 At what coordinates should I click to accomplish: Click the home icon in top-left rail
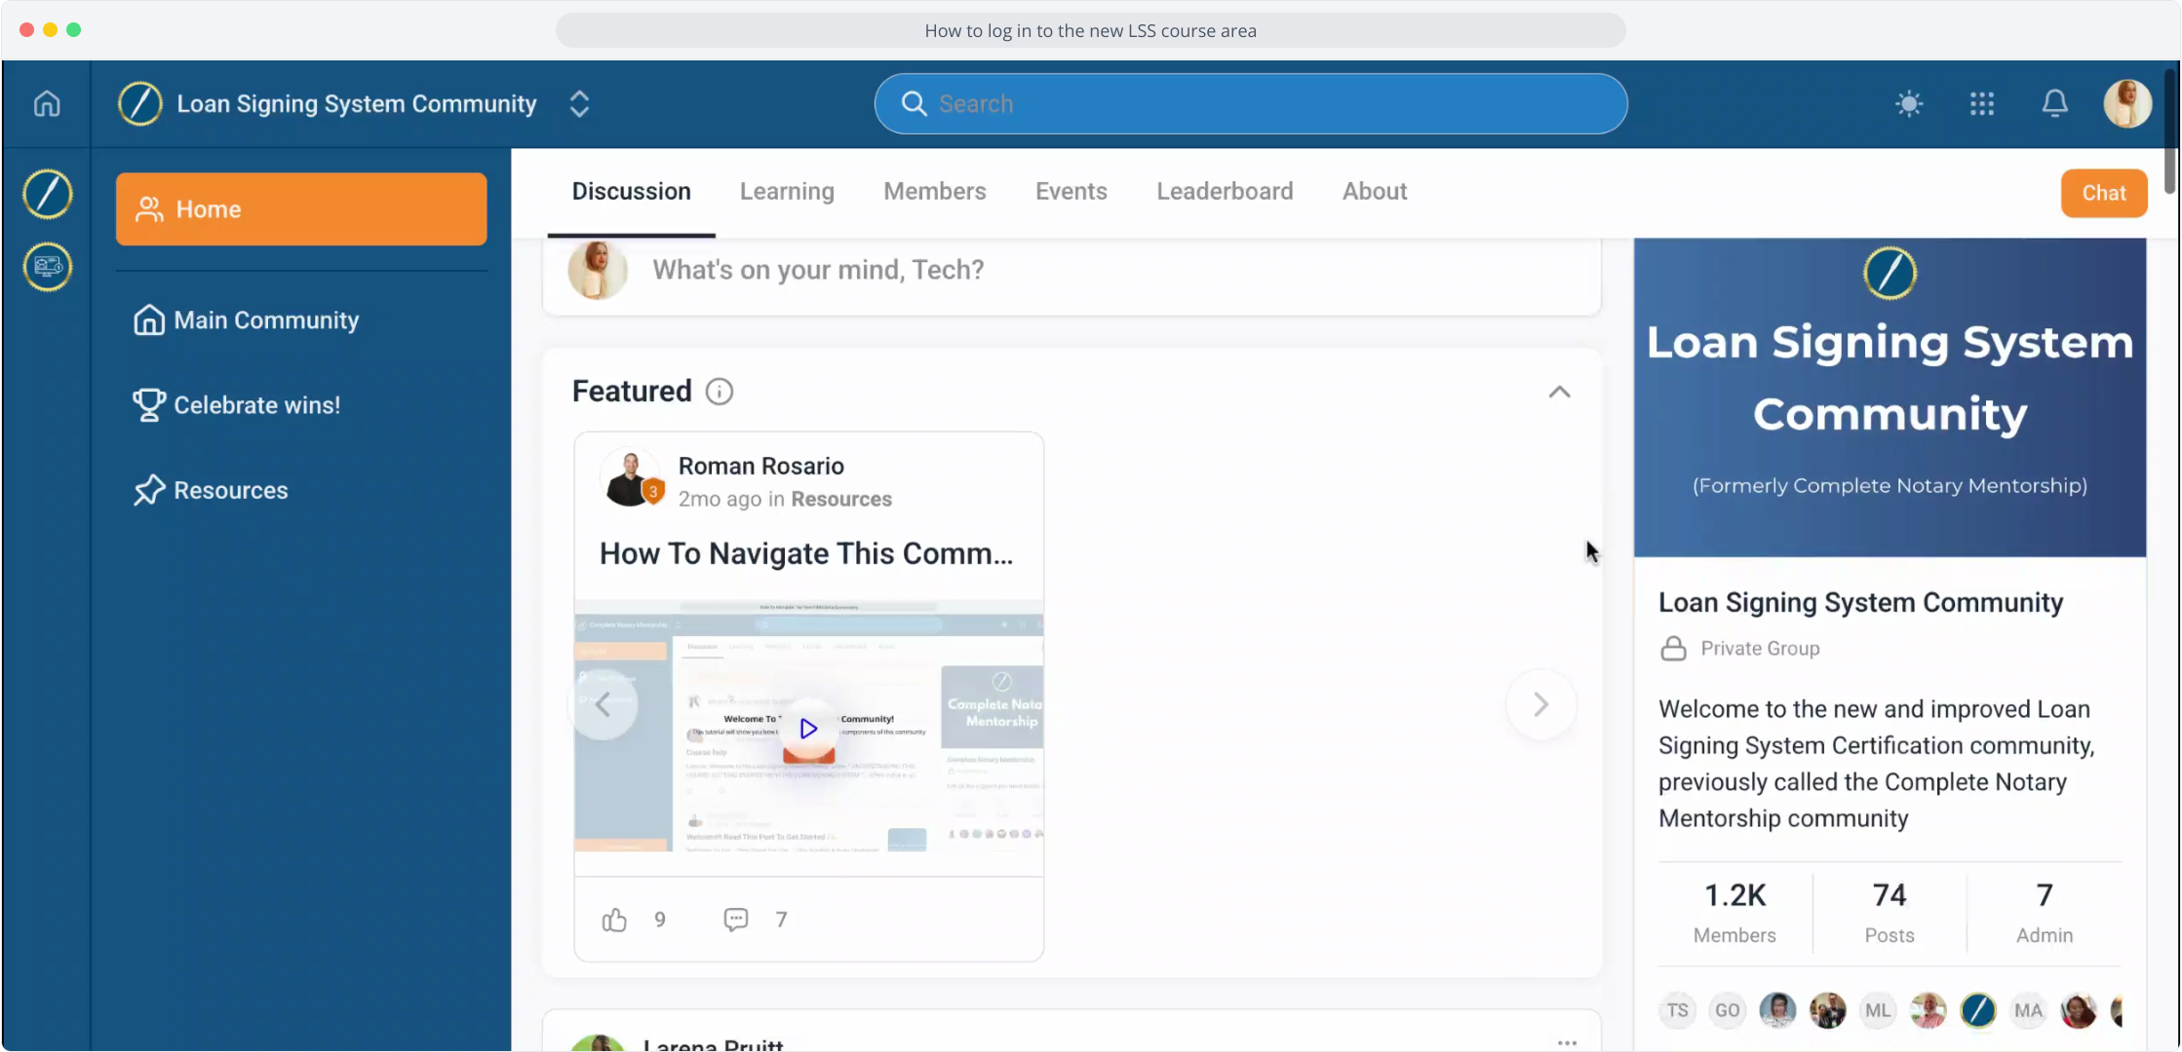pos(47,103)
